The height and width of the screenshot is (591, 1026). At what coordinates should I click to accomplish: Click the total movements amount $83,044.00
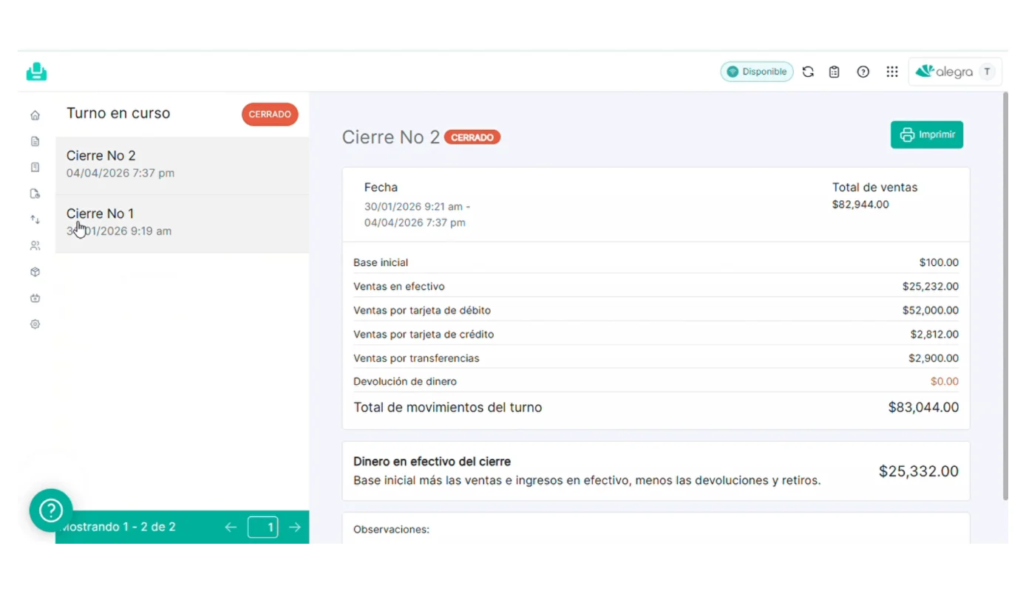[924, 407]
